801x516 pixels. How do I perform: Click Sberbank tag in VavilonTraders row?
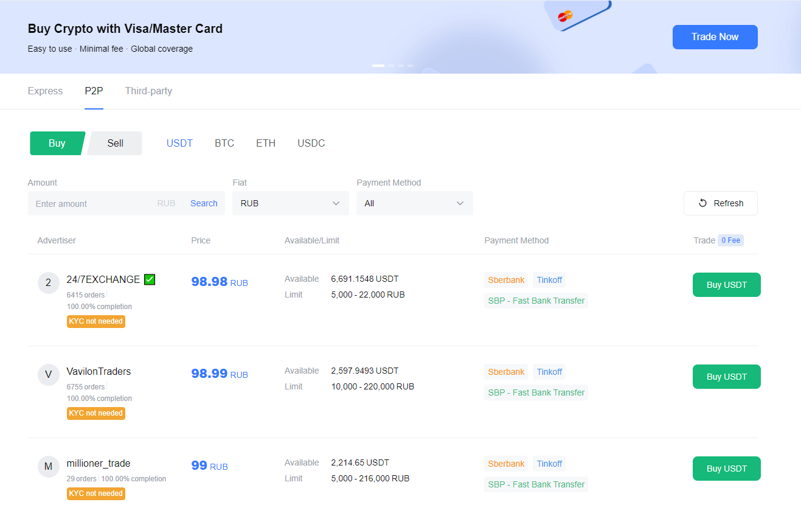point(506,372)
